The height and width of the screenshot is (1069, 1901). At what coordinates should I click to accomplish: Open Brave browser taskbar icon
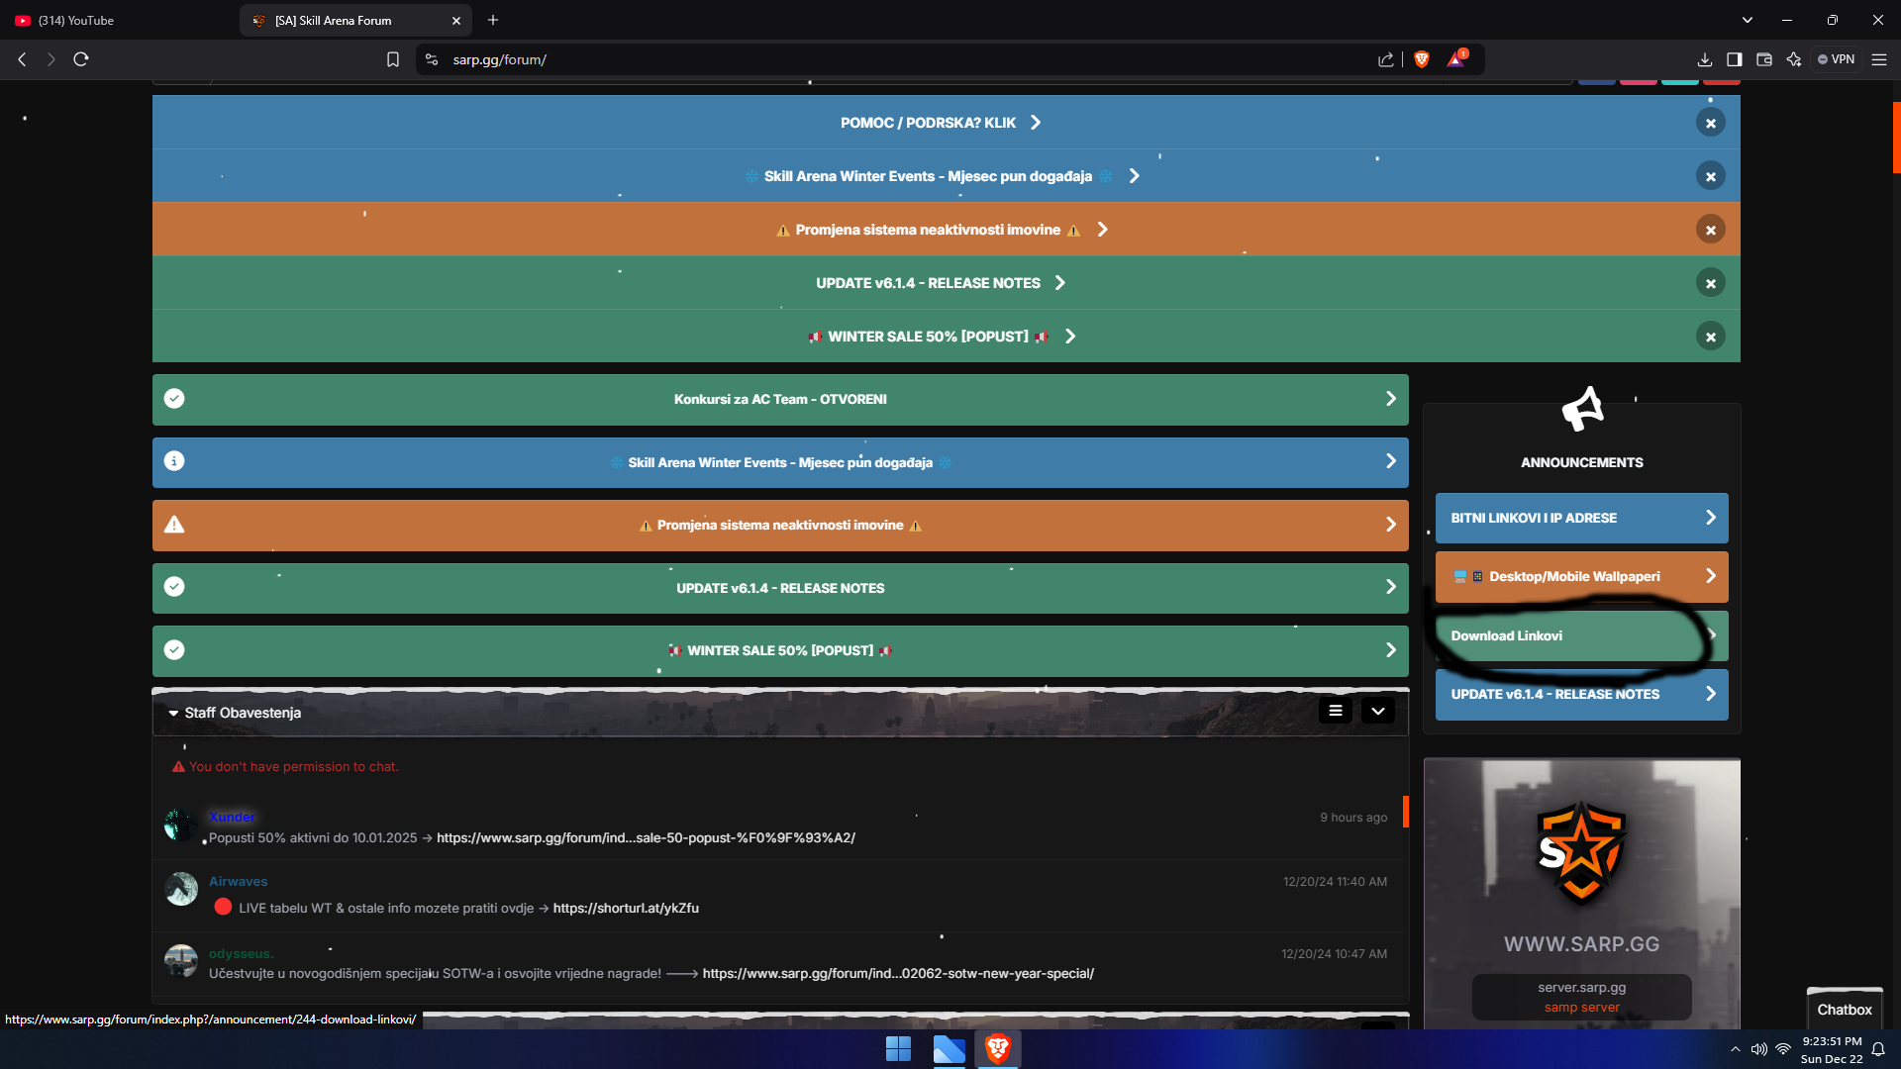click(998, 1049)
